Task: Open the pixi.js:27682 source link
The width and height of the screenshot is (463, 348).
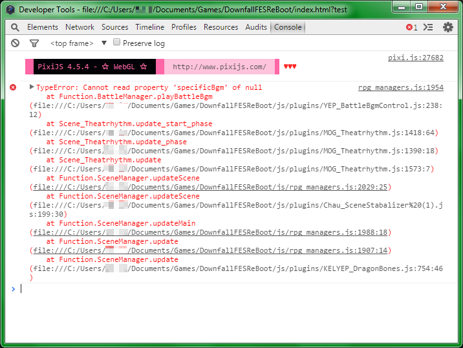Action: click(416, 58)
